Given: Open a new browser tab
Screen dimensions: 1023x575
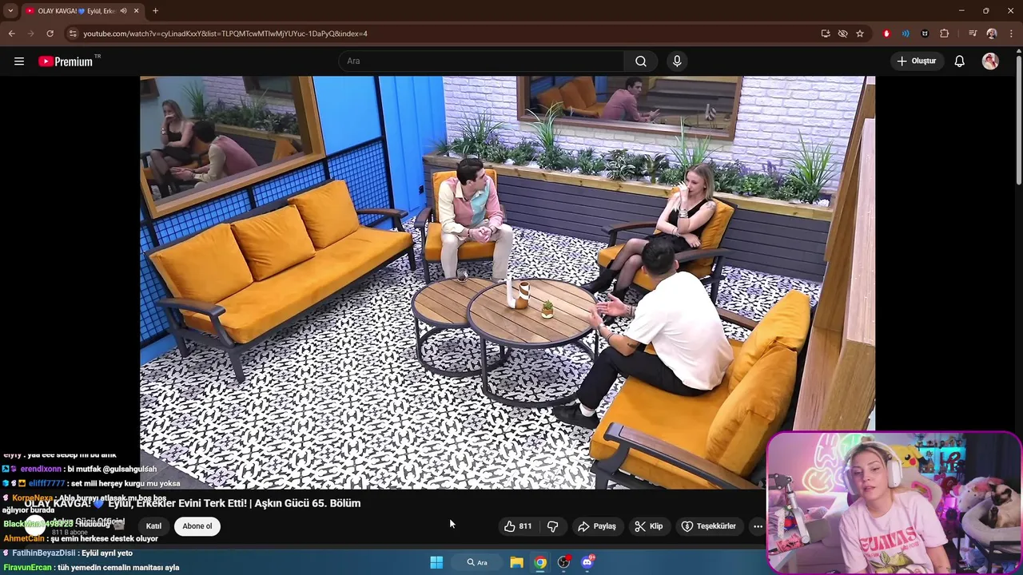Looking at the screenshot, I should [155, 10].
